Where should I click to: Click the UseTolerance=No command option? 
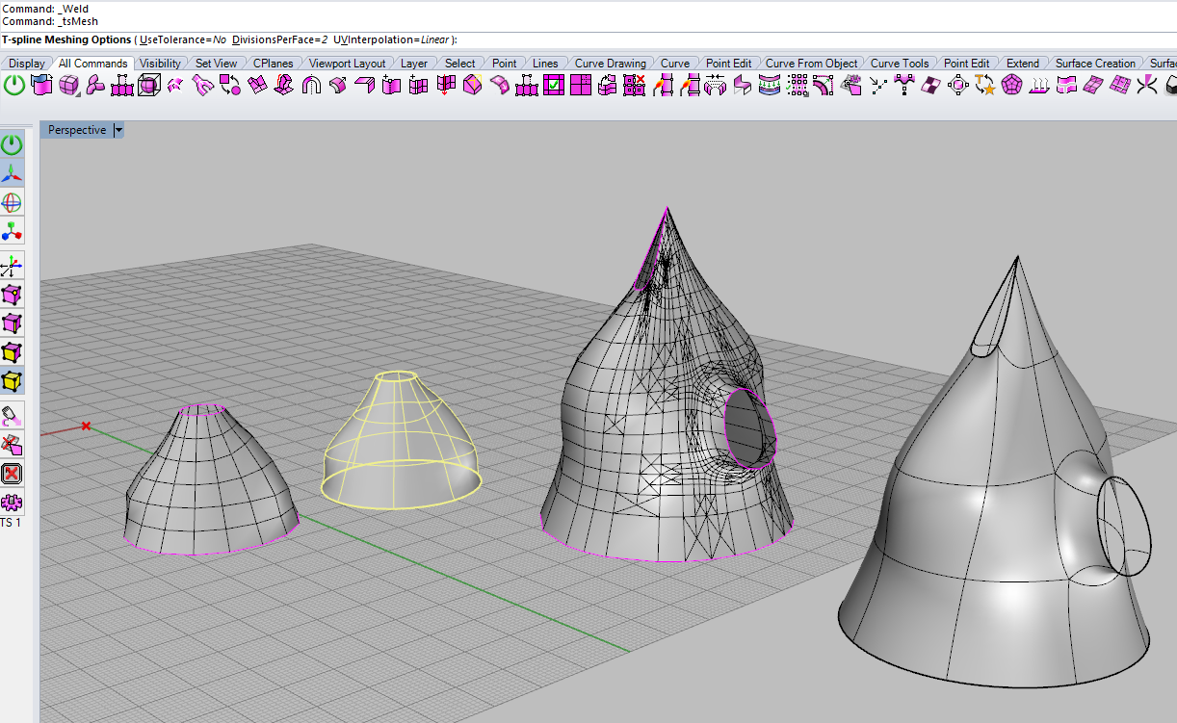point(183,39)
